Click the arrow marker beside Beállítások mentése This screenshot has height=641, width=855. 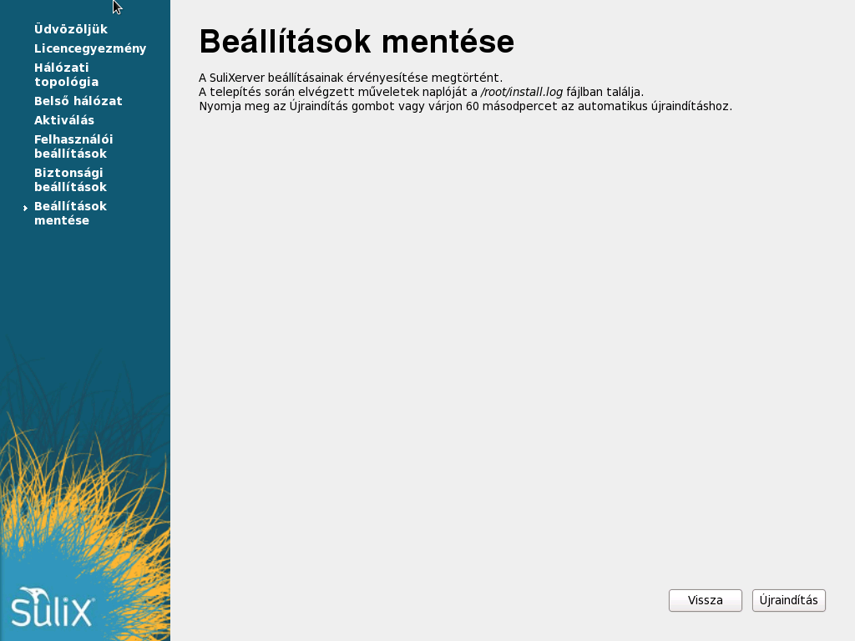tap(25, 208)
